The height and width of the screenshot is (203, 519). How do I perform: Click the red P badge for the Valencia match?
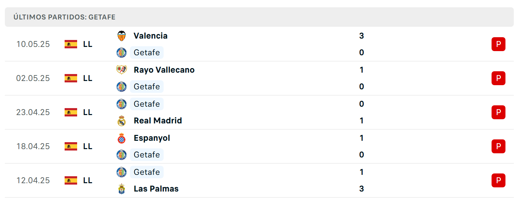pyautogui.click(x=499, y=44)
